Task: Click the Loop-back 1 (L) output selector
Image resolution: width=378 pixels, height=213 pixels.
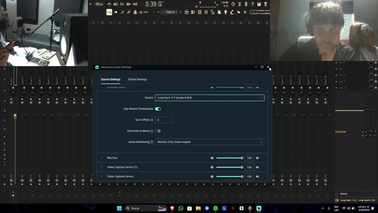Action: 356,200
